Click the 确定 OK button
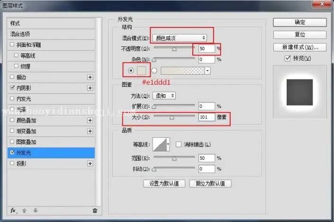This screenshot has height=222, width=334. pos(300,22)
